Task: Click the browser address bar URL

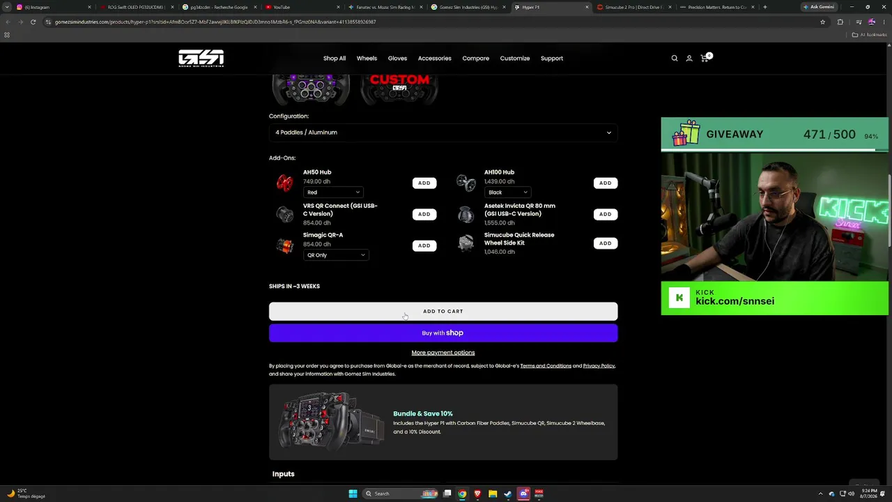Action: (x=215, y=22)
